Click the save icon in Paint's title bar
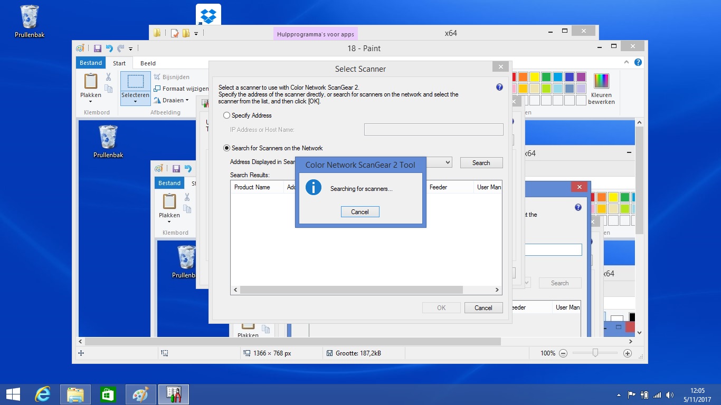The height and width of the screenshot is (405, 721). tap(98, 49)
